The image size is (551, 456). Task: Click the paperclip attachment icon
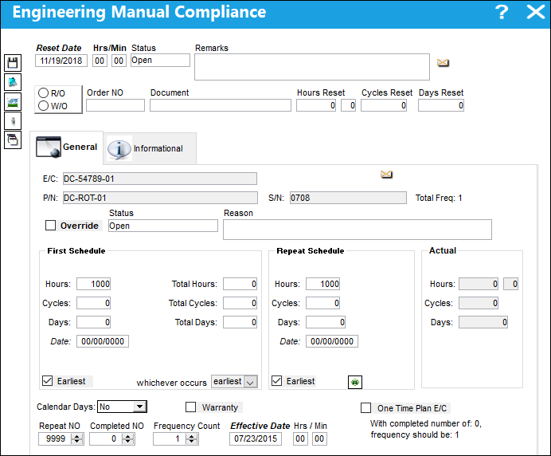click(13, 120)
